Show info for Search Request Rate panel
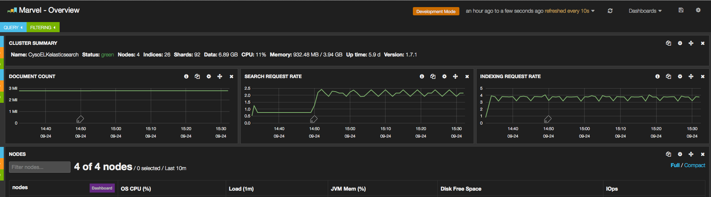711x197 pixels. coord(422,76)
